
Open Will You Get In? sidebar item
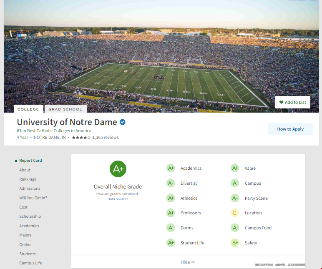click(33, 198)
